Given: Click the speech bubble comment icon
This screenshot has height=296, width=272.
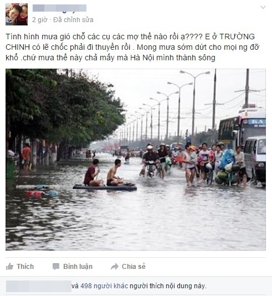Looking at the screenshot, I should [x=56, y=267].
